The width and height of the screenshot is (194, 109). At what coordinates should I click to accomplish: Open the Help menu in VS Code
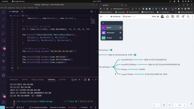tap(36, 8)
